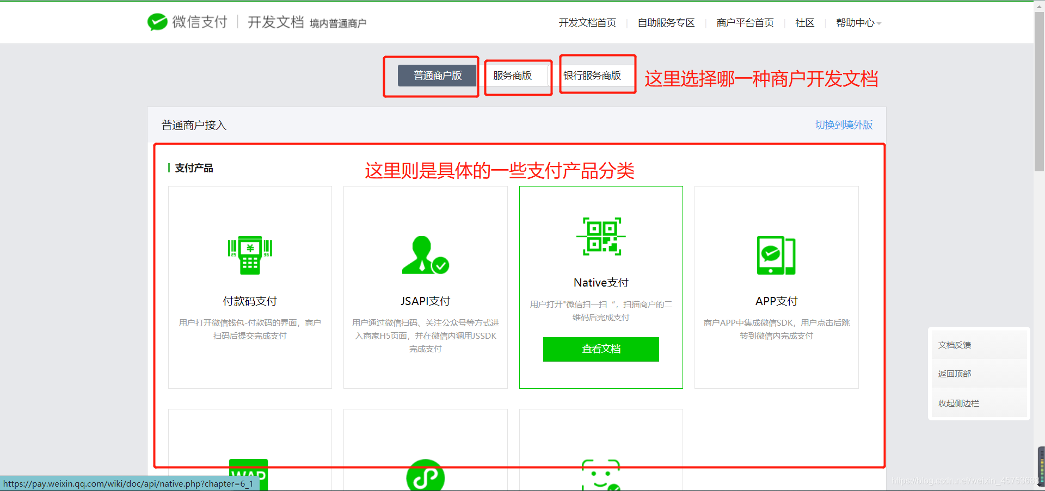Click the Native支付 description text
Viewport: 1045px width, 491px height.
601,310
